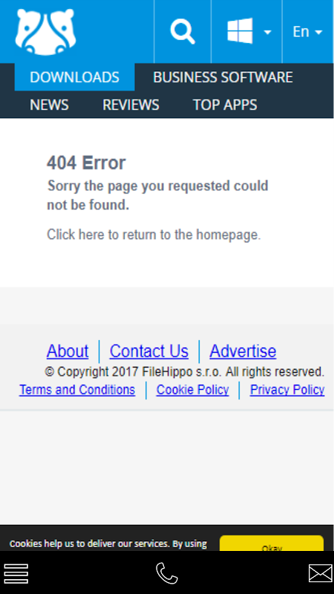This screenshot has width=334, height=594.
Task: Click the FileHippo hippo logo
Action: pyautogui.click(x=45, y=32)
